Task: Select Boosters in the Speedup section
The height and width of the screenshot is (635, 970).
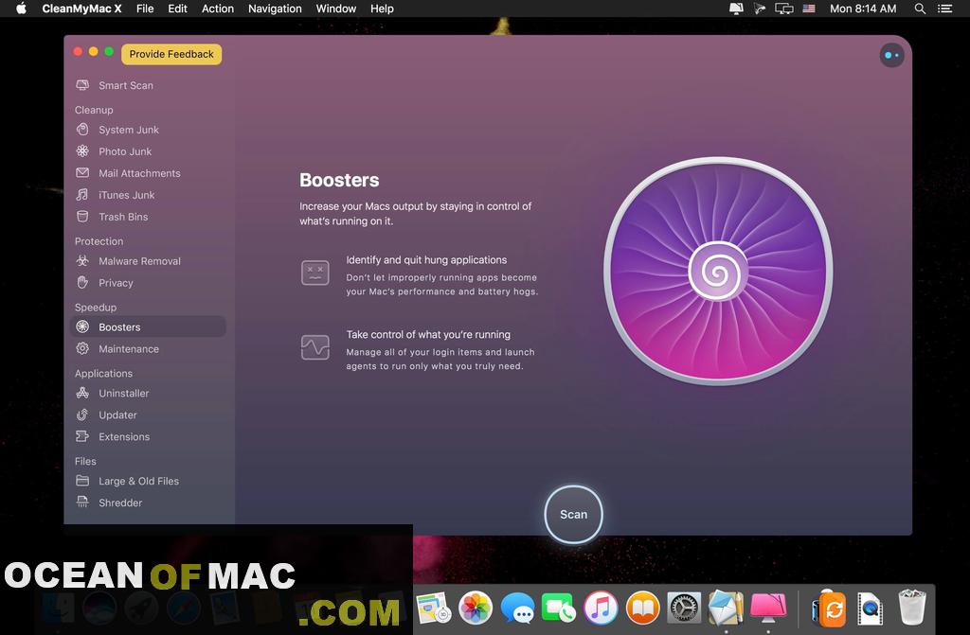Action: point(149,326)
